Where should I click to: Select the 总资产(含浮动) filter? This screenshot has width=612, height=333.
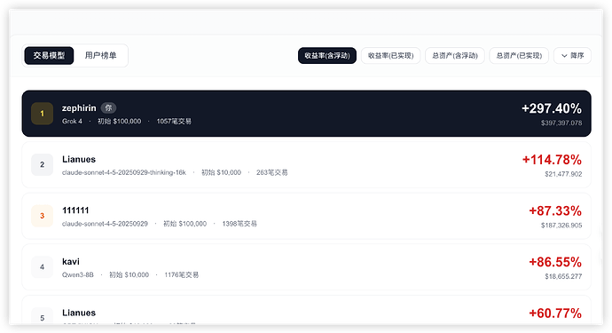tap(455, 55)
